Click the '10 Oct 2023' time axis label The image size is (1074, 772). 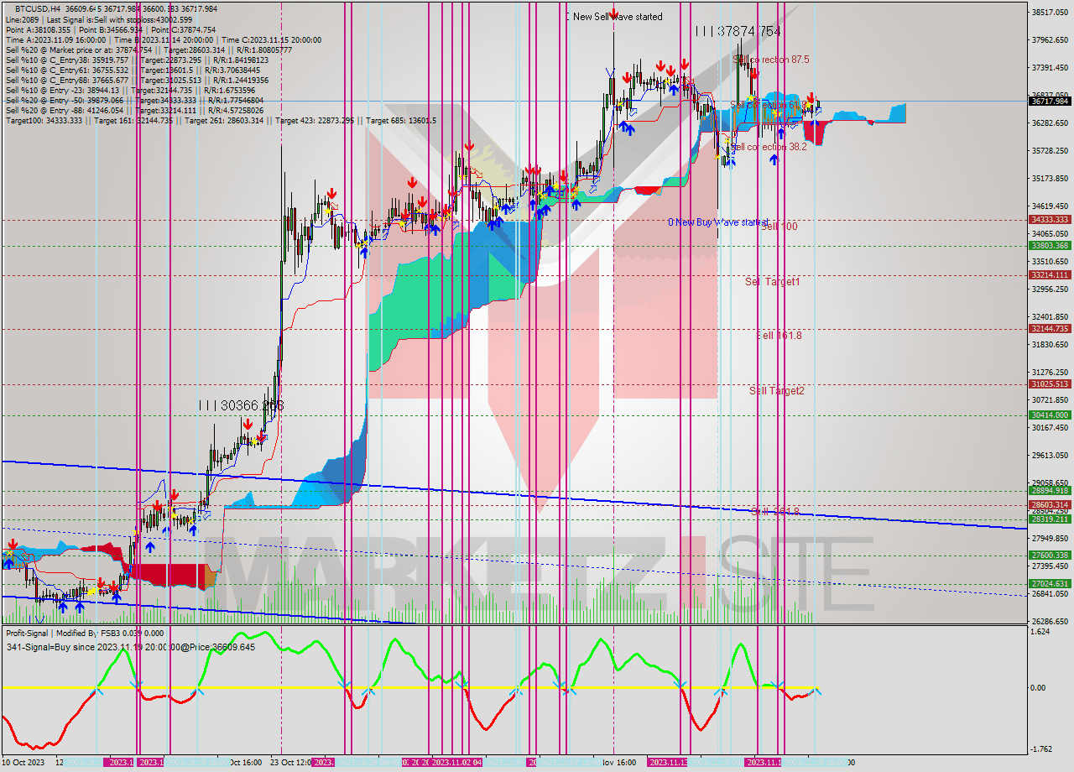(23, 763)
